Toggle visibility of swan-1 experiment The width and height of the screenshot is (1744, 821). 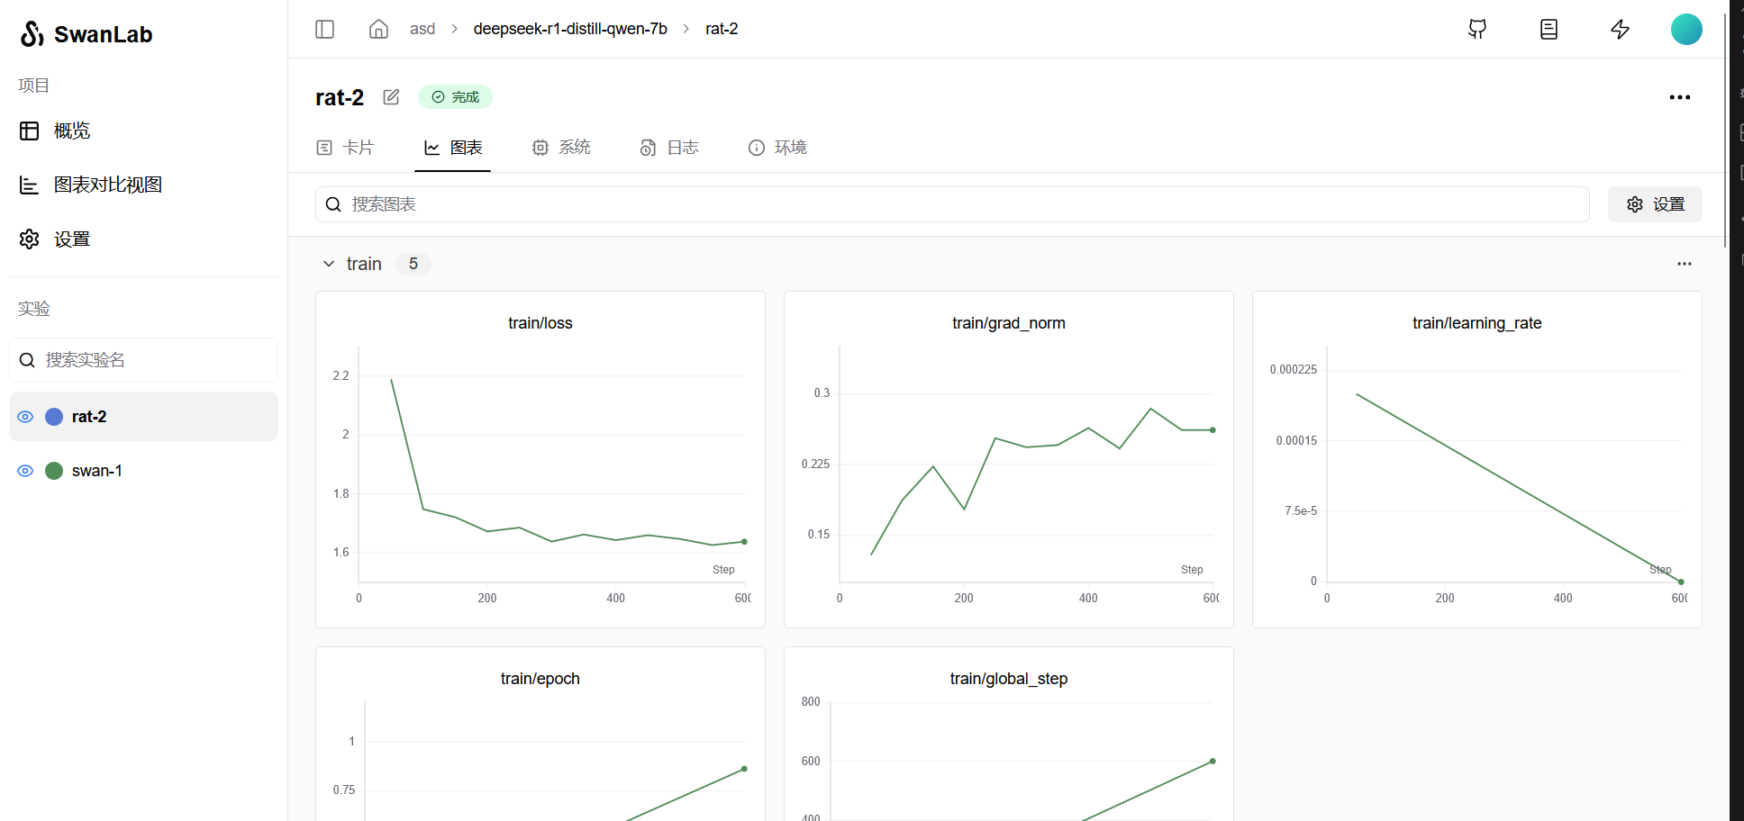[26, 471]
